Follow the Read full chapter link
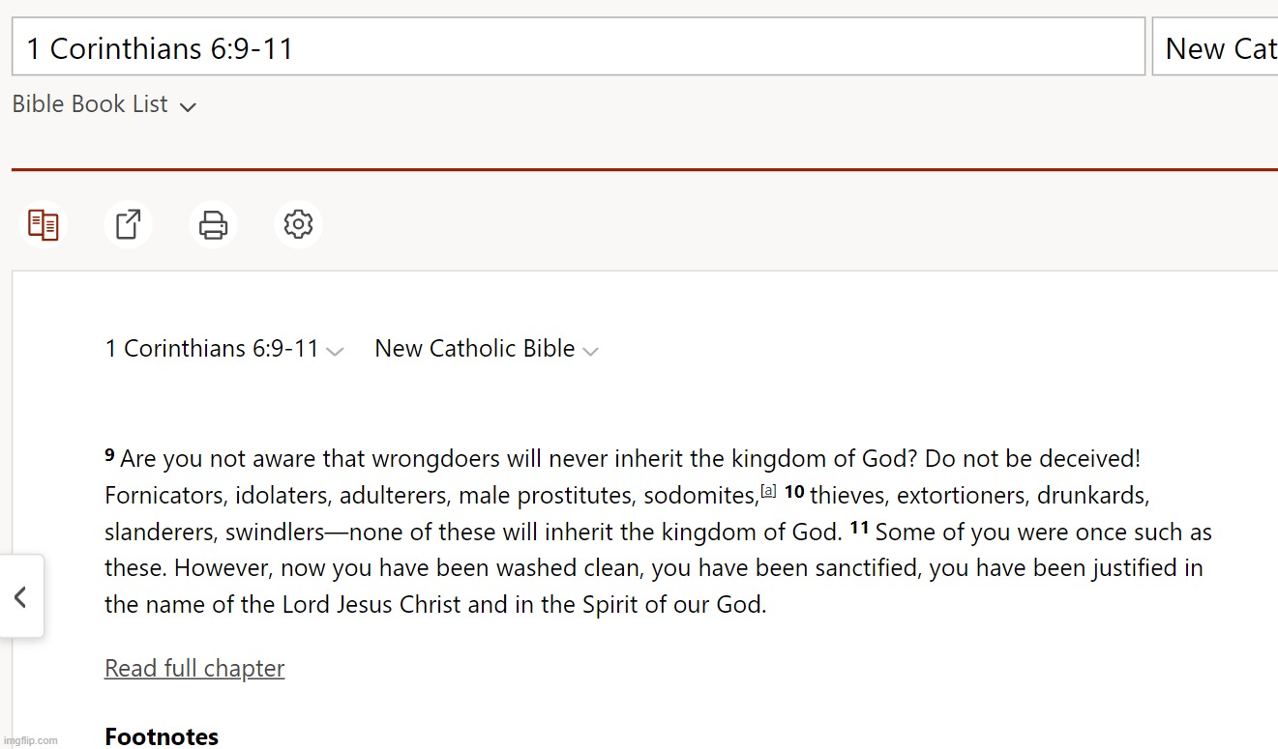The height and width of the screenshot is (749, 1278). tap(194, 668)
